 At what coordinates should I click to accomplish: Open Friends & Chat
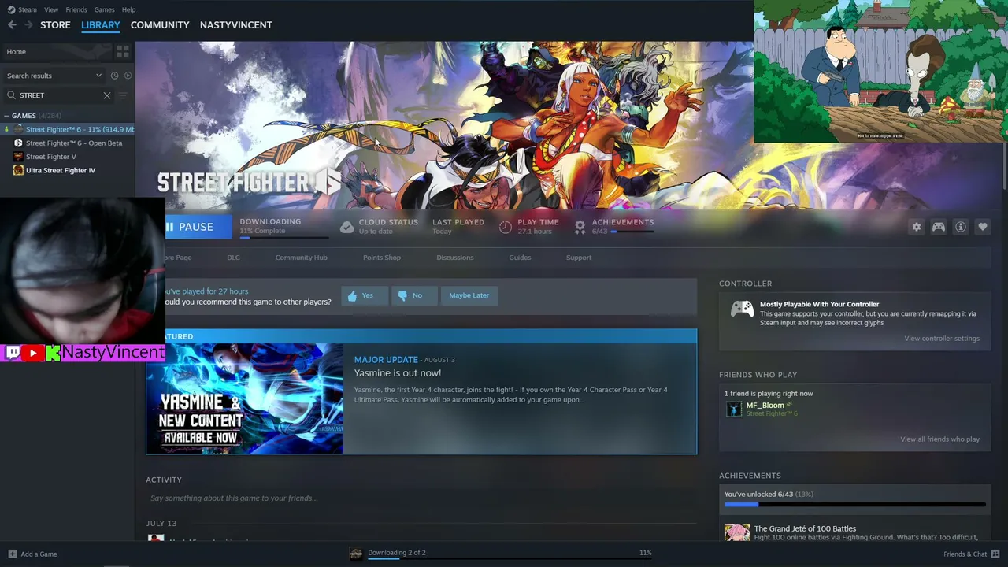tap(972, 554)
